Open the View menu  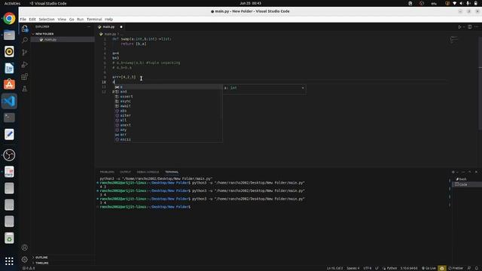[x=62, y=19]
